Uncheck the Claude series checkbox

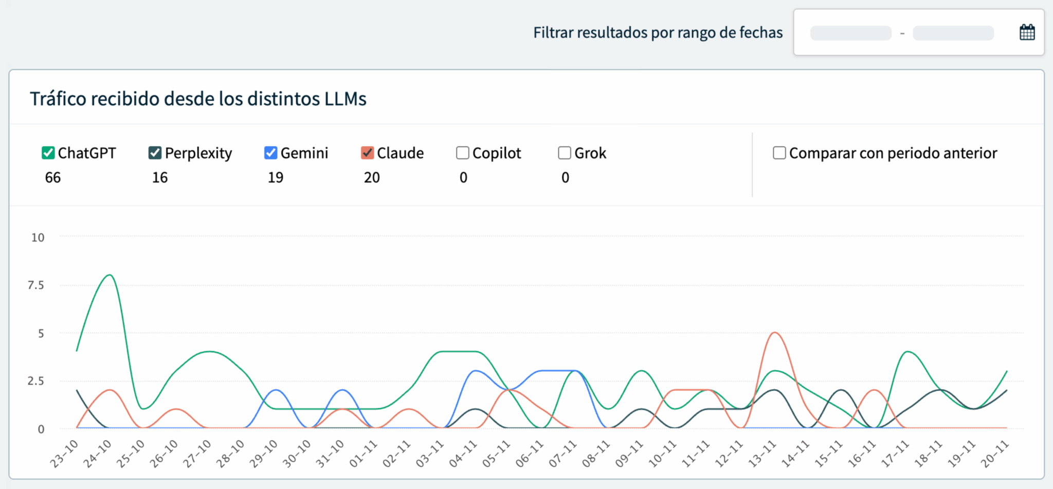367,153
